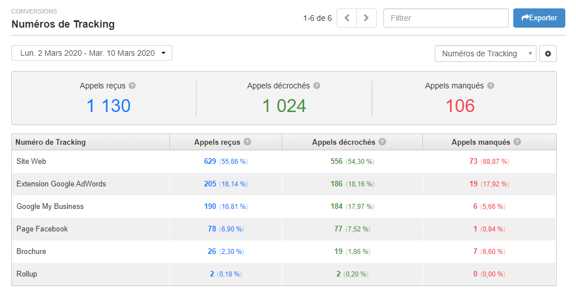Click the Exporter button
The width and height of the screenshot is (576, 299).
point(539,18)
